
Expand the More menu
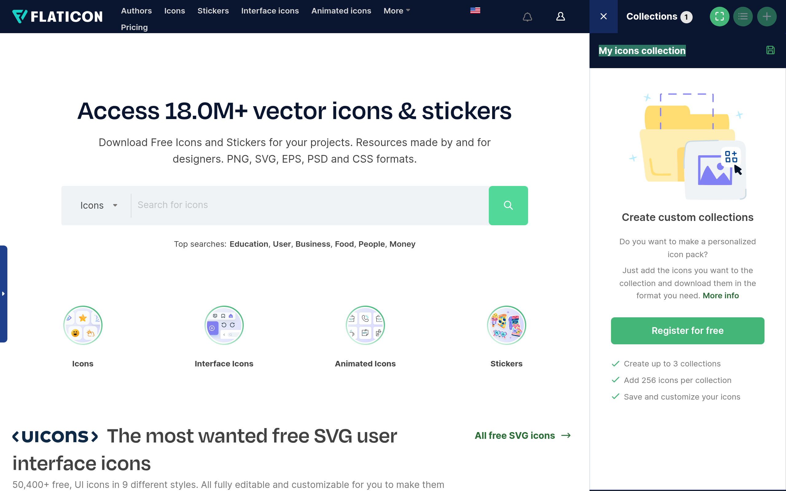pos(397,11)
